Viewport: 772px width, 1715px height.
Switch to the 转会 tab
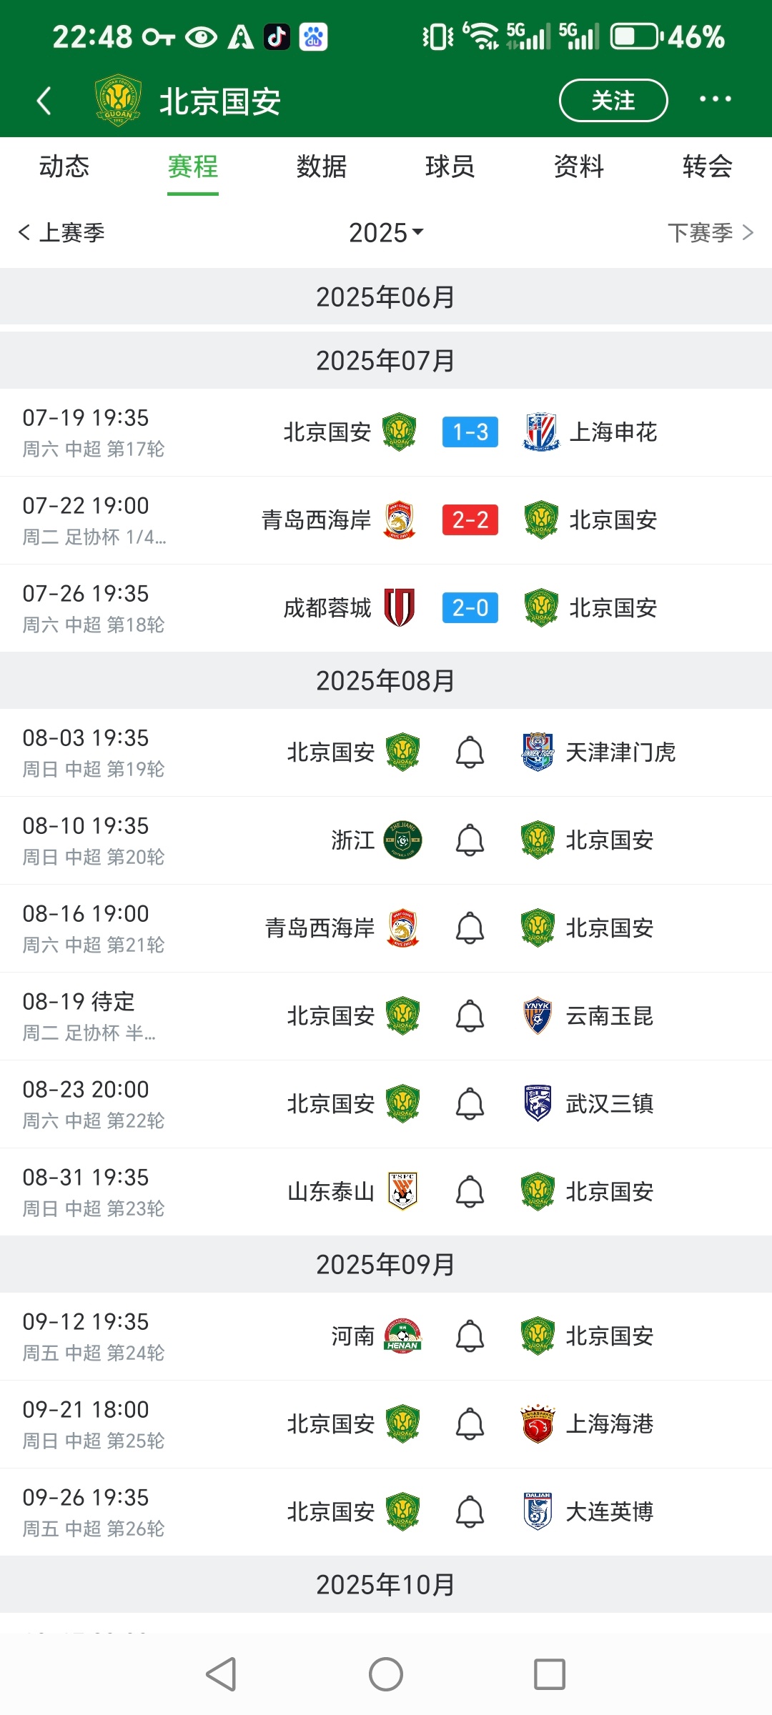pyautogui.click(x=708, y=166)
